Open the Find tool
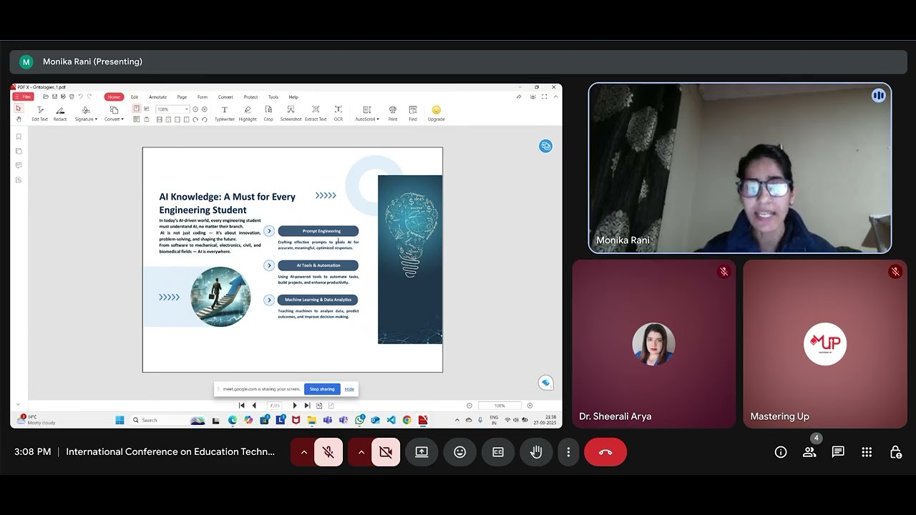 tap(413, 113)
